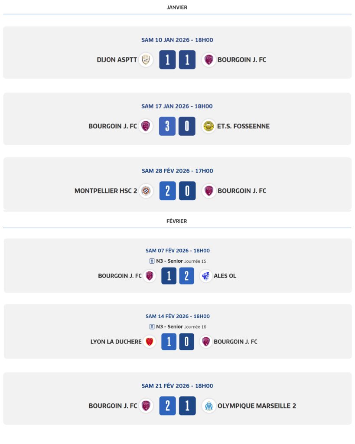Click Ales OL's score of 2
Image resolution: width=355 pixels, height=444 pixels.
pyautogui.click(x=187, y=276)
